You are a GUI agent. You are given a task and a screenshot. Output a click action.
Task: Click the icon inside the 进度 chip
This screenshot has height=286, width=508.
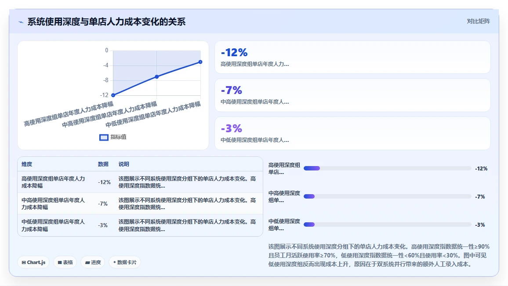[87, 263]
